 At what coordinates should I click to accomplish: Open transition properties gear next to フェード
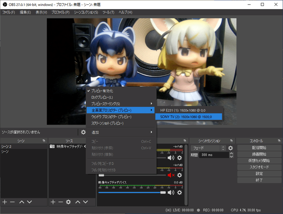231,148
